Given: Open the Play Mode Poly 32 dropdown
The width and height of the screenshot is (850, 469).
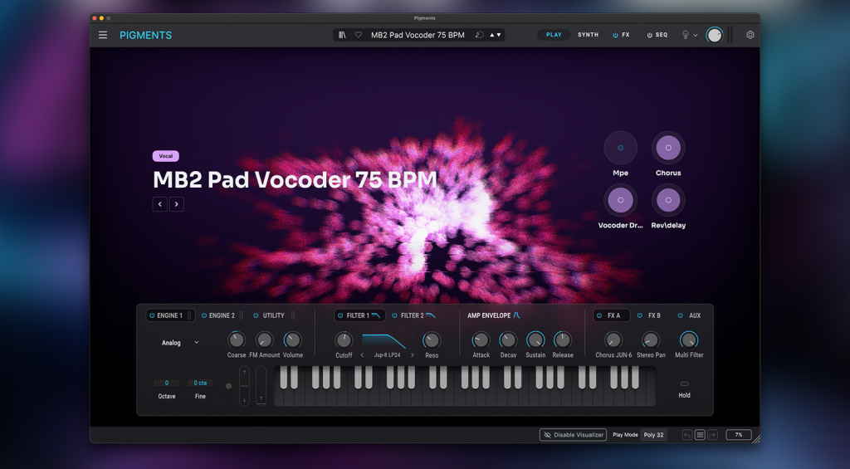Looking at the screenshot, I should click(653, 435).
